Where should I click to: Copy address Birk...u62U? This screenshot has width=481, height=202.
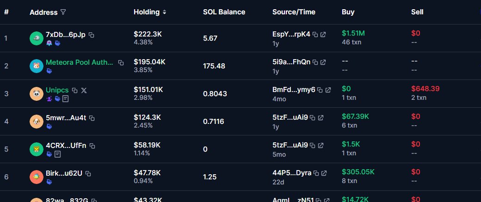[88, 173]
